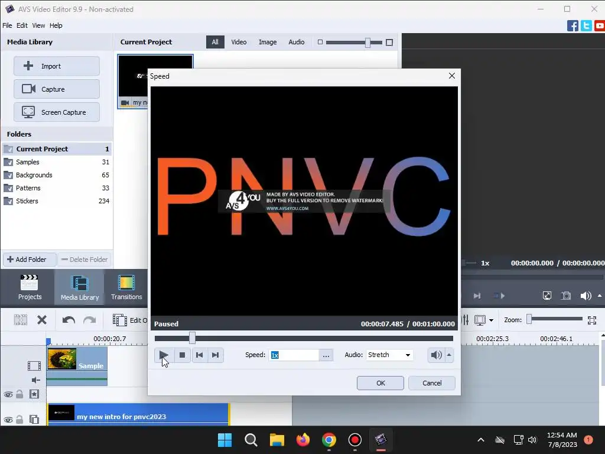
Task: Import media files
Action: click(57, 66)
